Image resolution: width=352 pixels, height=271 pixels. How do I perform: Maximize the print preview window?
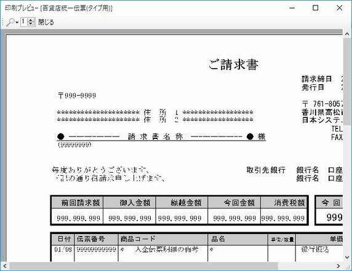[x=316, y=8]
